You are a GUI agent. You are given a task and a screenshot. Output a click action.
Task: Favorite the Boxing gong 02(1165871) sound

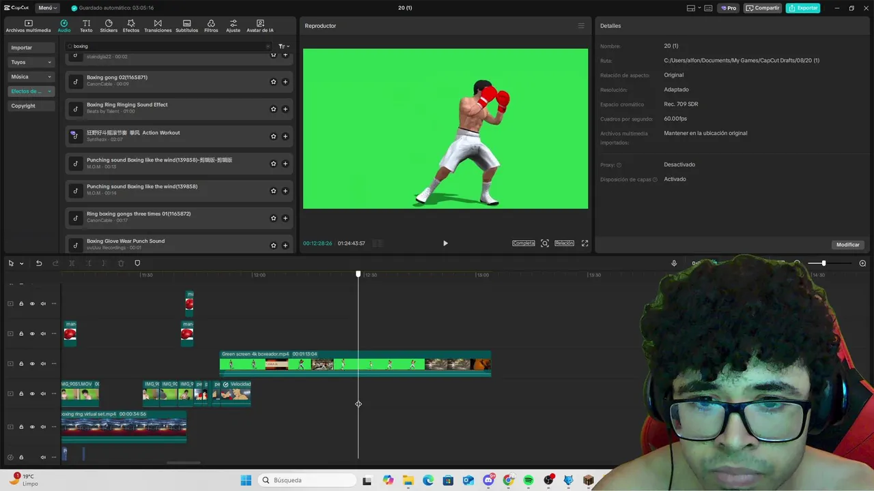(x=273, y=82)
